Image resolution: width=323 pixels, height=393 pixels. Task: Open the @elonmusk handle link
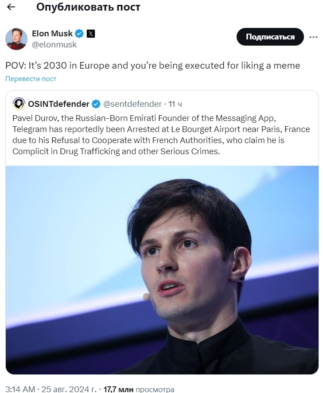coord(54,44)
